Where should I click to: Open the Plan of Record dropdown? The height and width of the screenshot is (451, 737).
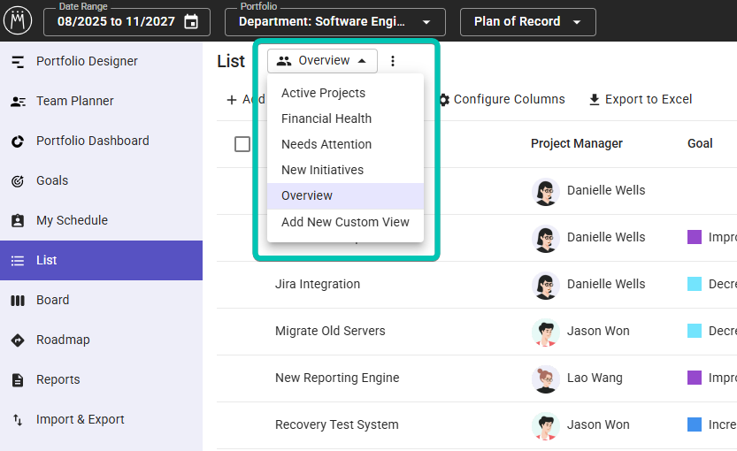528,22
